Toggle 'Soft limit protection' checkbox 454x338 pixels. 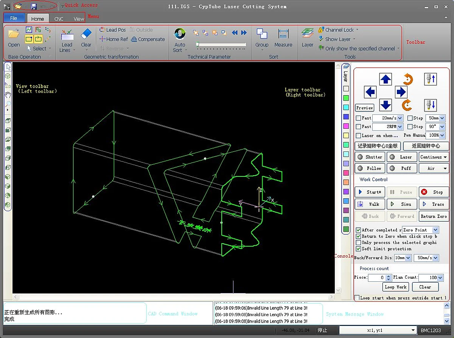point(359,249)
